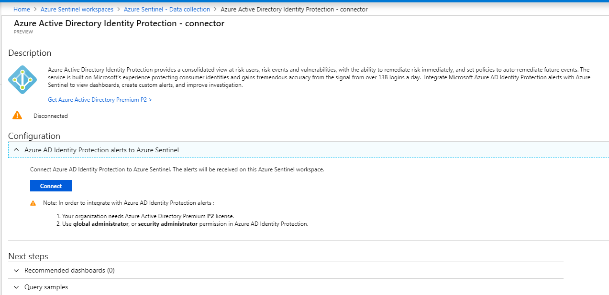Expand the Query samples chevron
This screenshot has height=295, width=609.
tap(16, 287)
